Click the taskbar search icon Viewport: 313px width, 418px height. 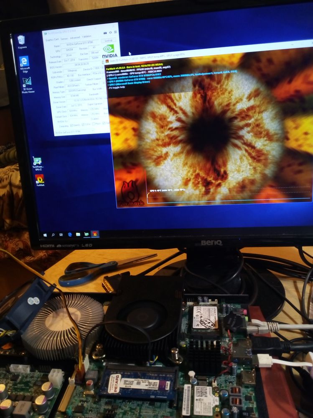click(x=53, y=235)
